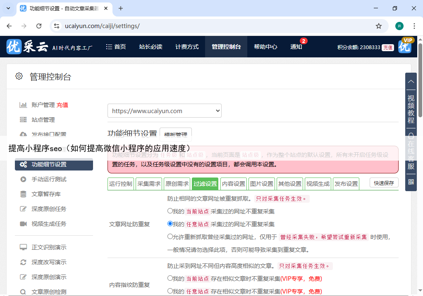
Task: Click the browser address bar
Action: (215, 26)
